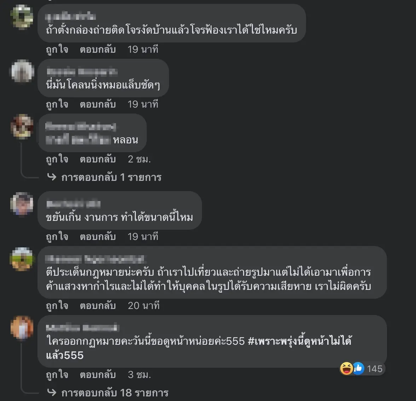Reply to the 'ใครออกกฎหมาย' comment
The image size is (416, 401).
(98, 374)
